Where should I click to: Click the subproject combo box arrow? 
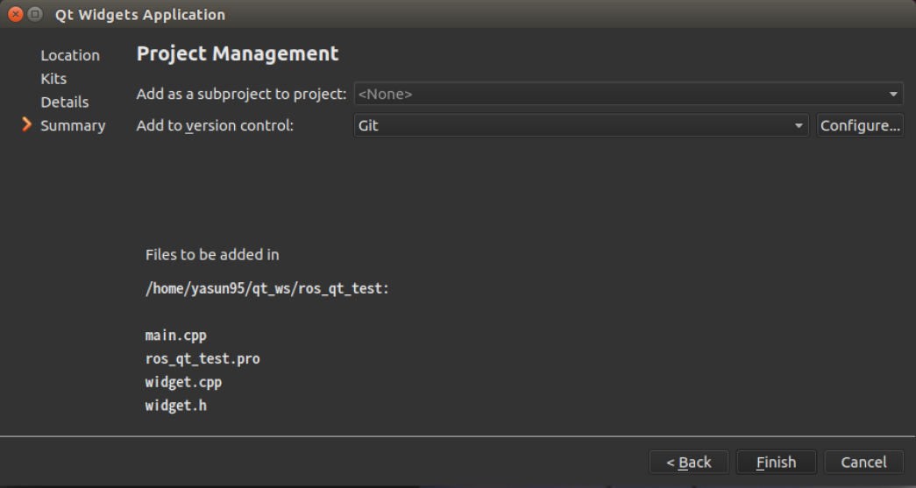(x=893, y=95)
